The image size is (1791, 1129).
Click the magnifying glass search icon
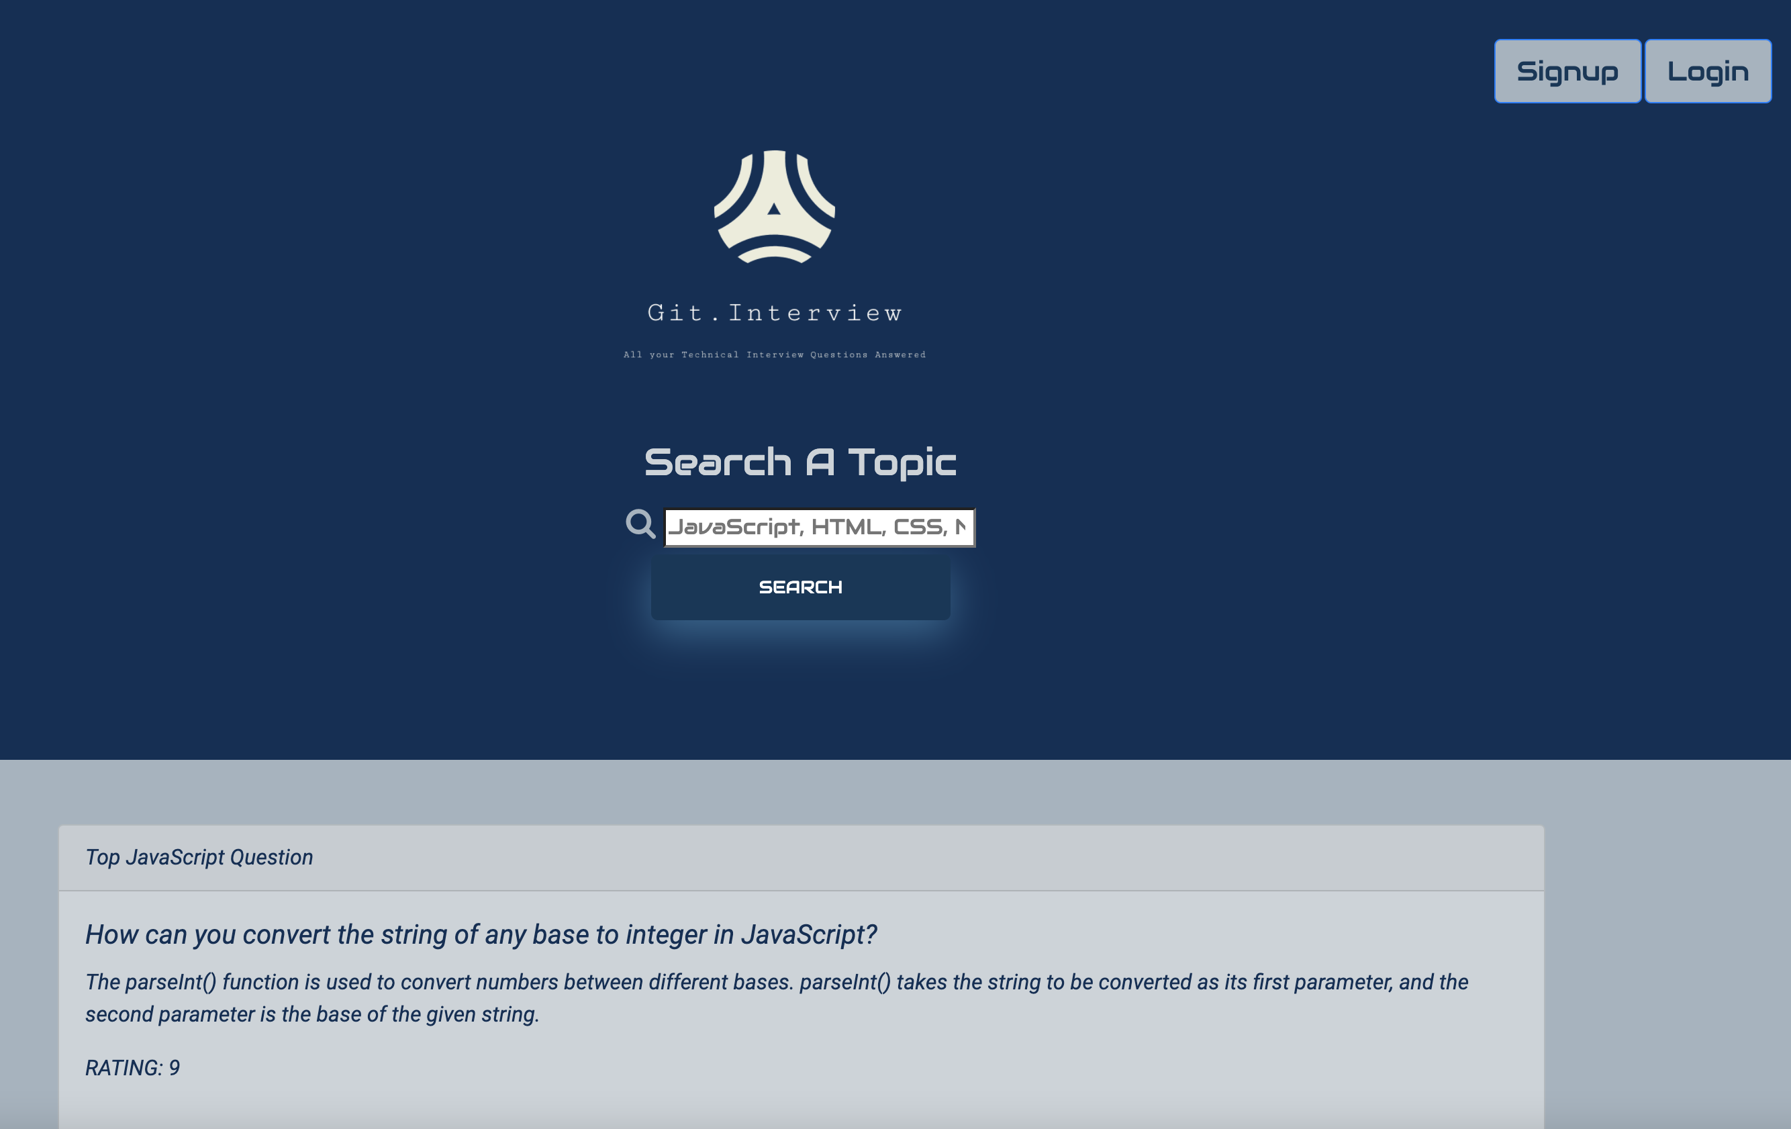click(x=640, y=524)
